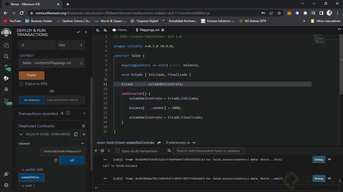The image size is (343, 192).
Task: Delete deployed contracts with the trash icon
Action: pos(84,126)
